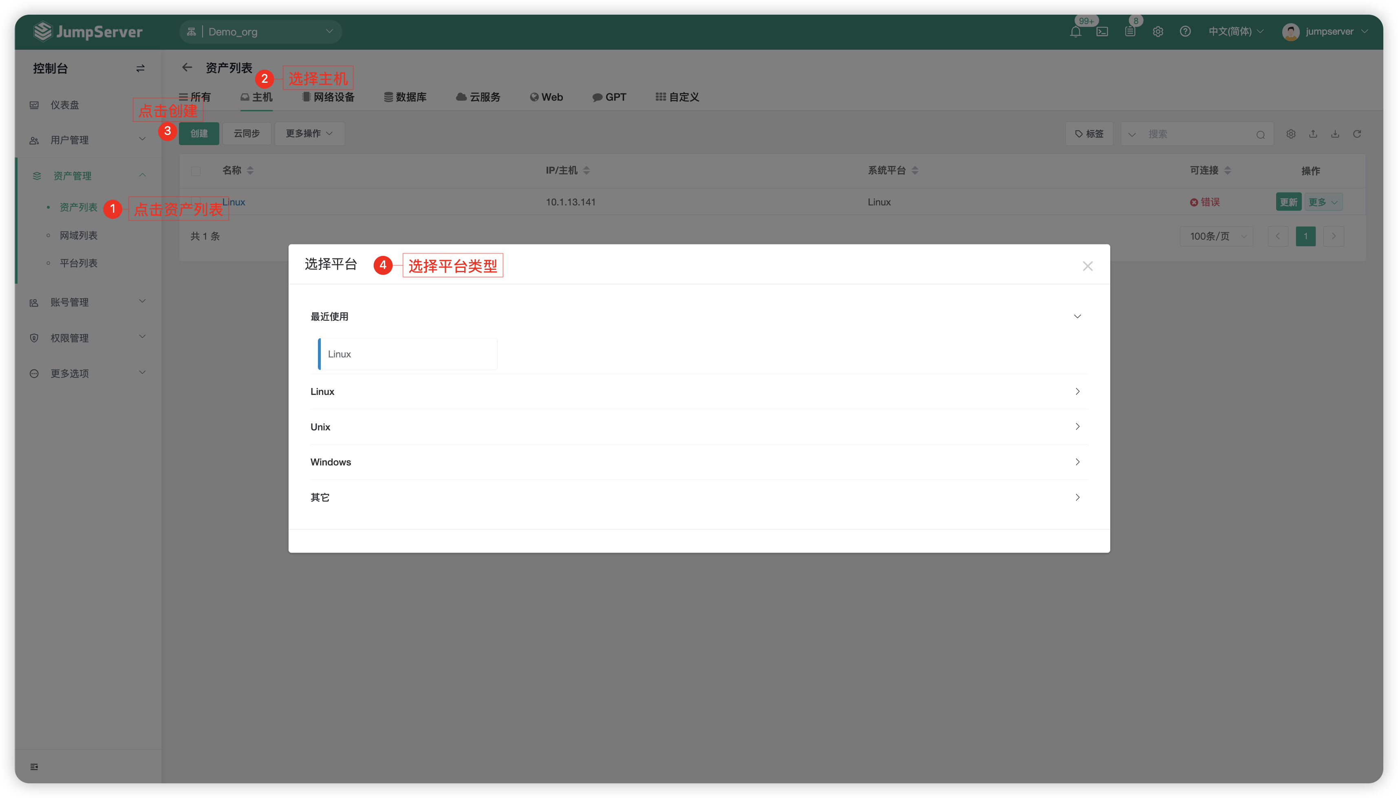Collapse sidebar with bottom menu icon
Image resolution: width=1398 pixels, height=798 pixels.
point(34,766)
